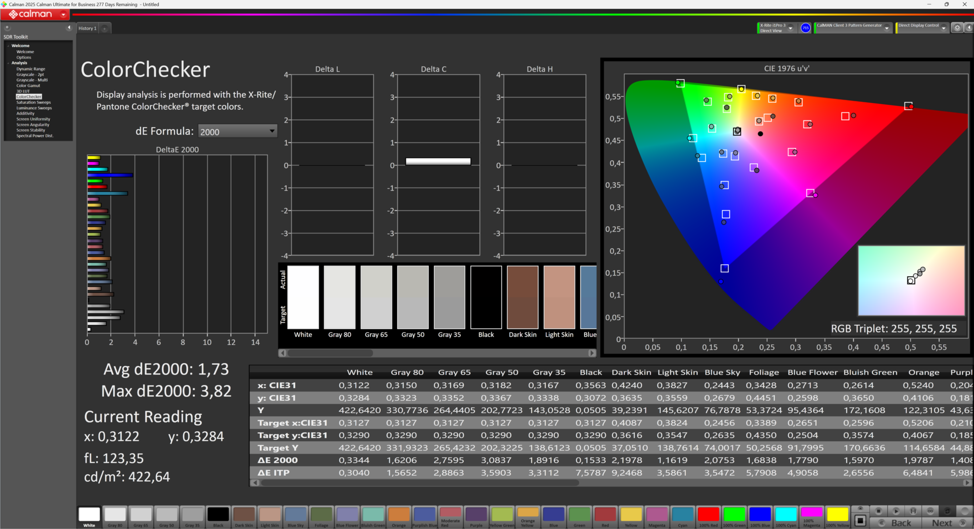
Task: Switch to the History 1 tab
Action: pyautogui.click(x=87, y=28)
